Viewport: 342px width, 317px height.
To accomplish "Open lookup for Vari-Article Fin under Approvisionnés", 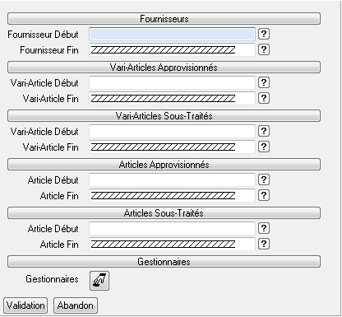I will [x=264, y=98].
